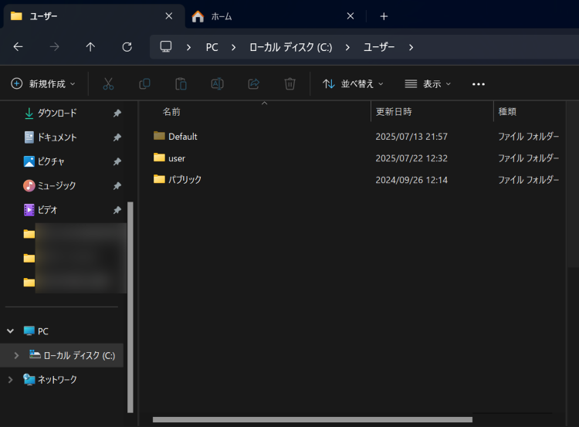Expand the ネットワーク tree chevron

click(10, 380)
